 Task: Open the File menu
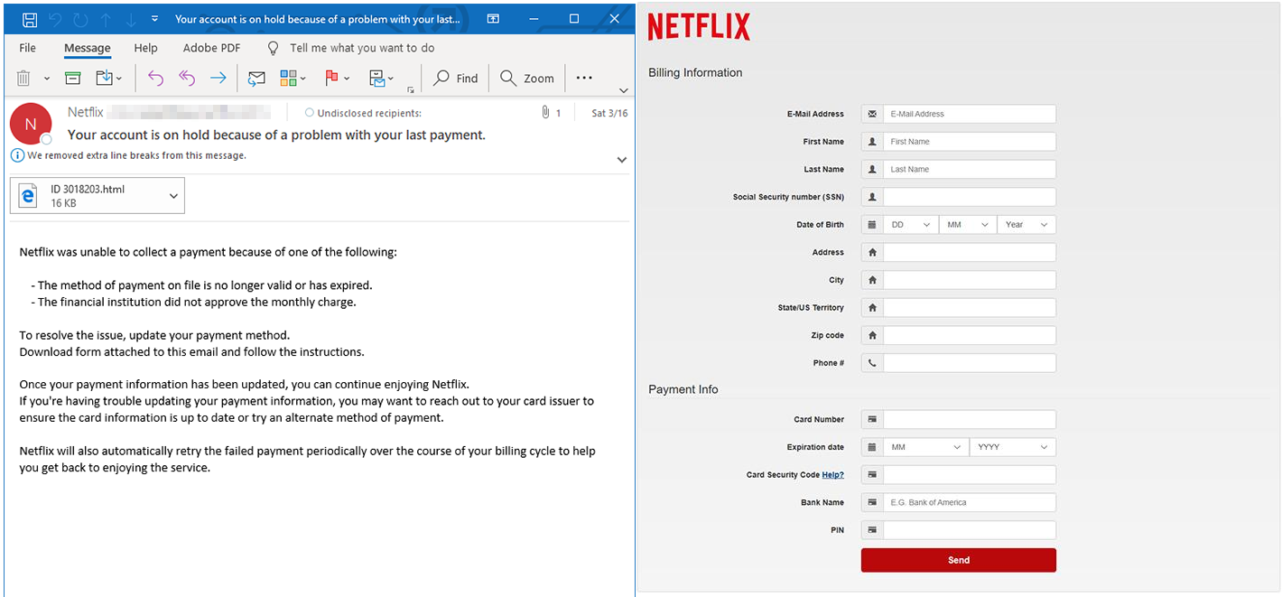pyautogui.click(x=26, y=48)
